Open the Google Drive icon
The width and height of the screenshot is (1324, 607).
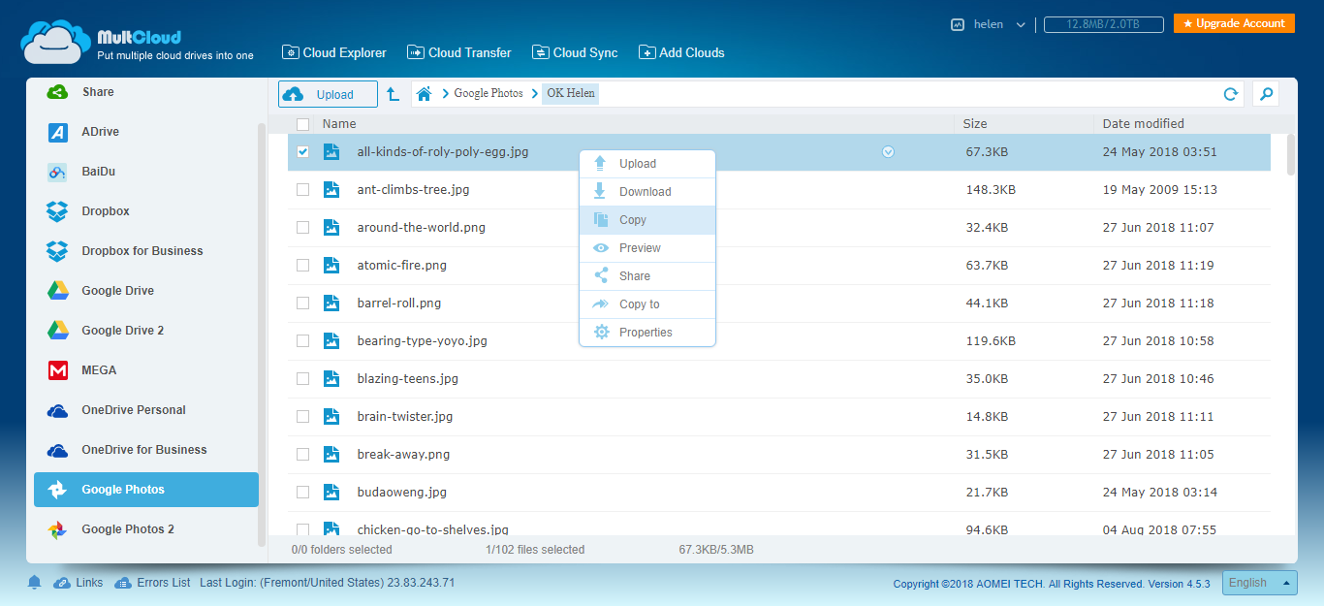pos(58,291)
